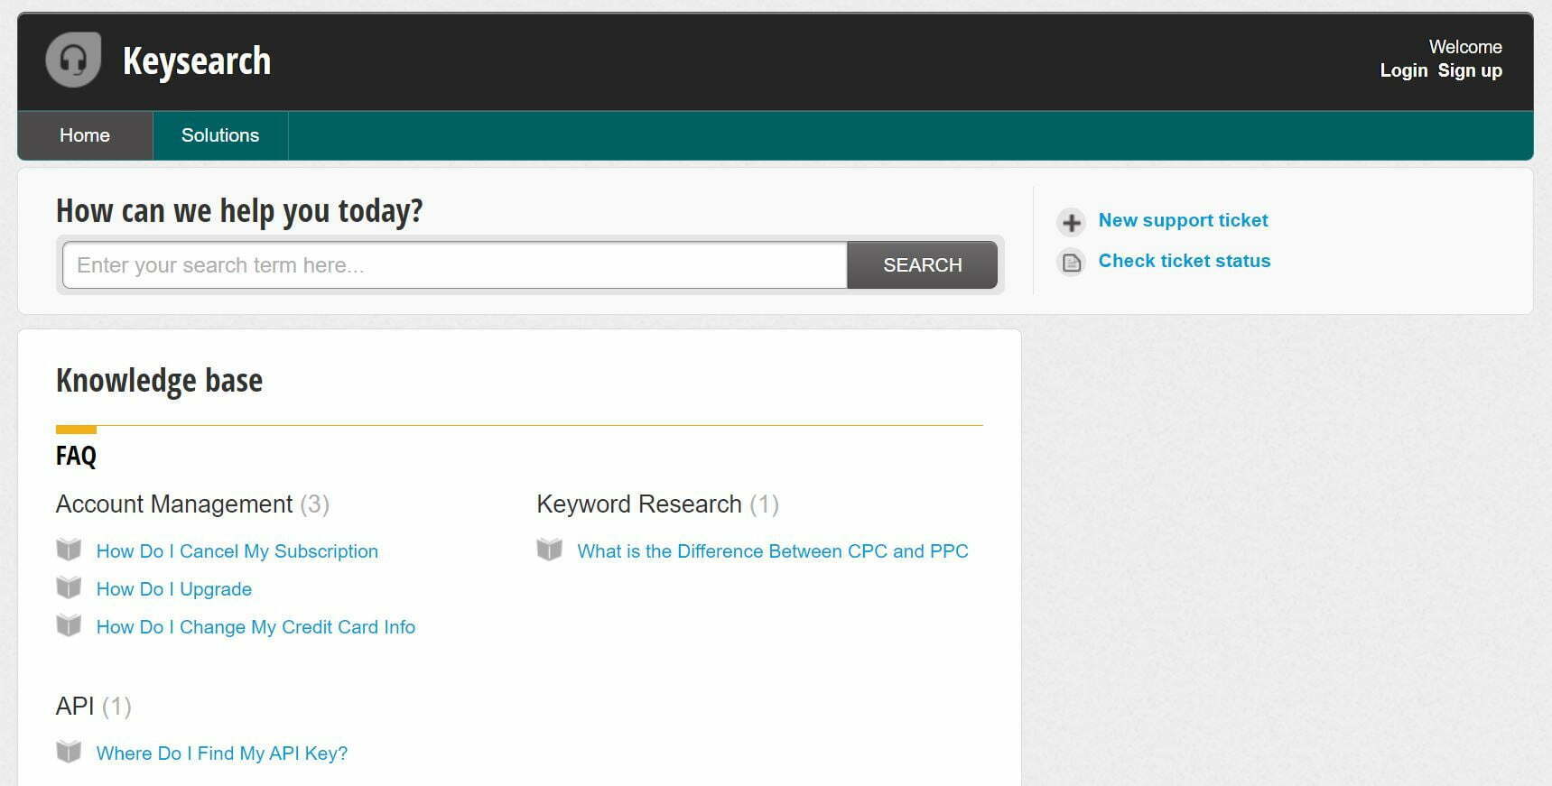Click the plus icon beside New support ticket
This screenshot has height=786, width=1552.
[1072, 222]
